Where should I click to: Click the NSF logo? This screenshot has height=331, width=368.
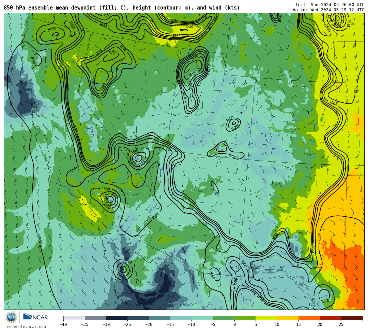11,317
